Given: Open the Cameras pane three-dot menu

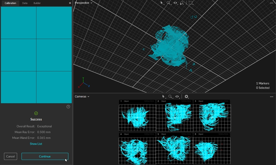Looking at the screenshot, I should click(x=272, y=97).
